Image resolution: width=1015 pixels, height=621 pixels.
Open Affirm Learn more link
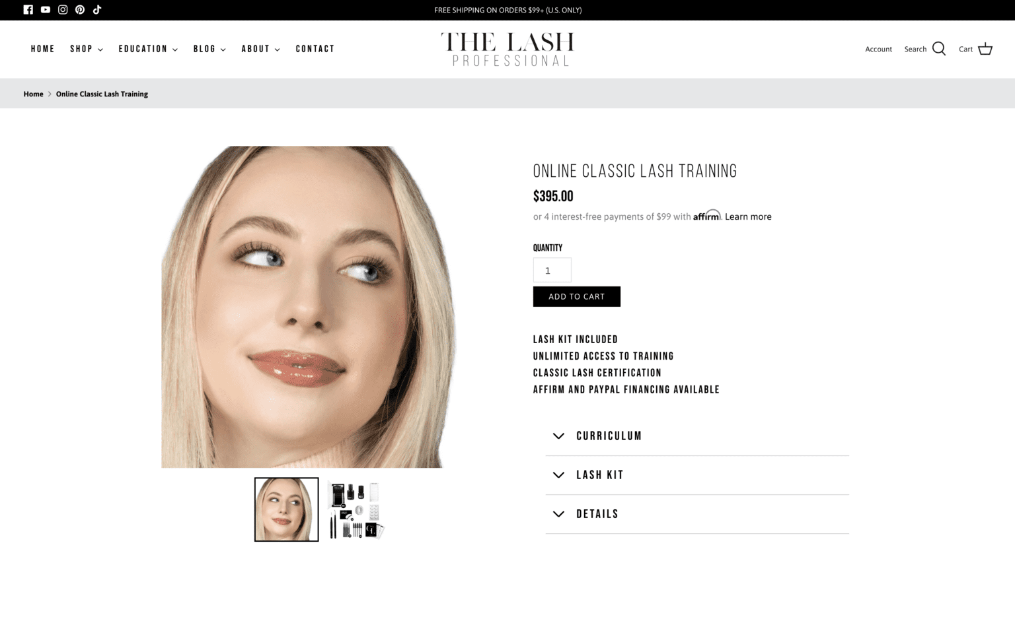click(748, 216)
